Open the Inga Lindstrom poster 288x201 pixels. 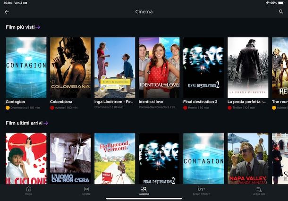115,68
